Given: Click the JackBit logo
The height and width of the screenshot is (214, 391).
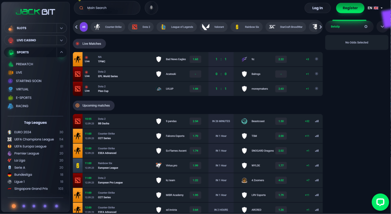Looking at the screenshot, I should click(36, 12).
